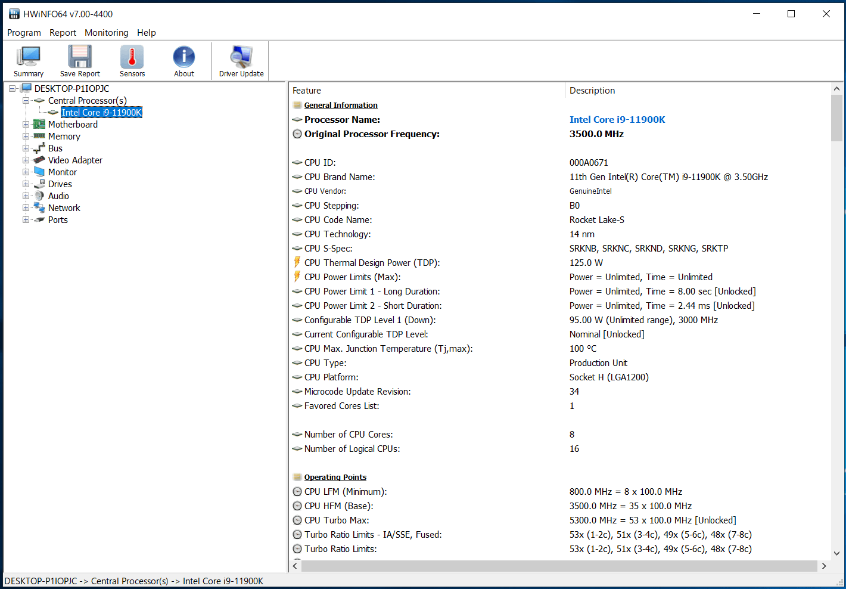Click the Bus tree icon
846x589 pixels.
click(39, 148)
